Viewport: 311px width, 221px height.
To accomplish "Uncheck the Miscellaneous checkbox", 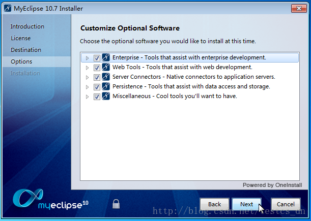I will tap(97, 97).
